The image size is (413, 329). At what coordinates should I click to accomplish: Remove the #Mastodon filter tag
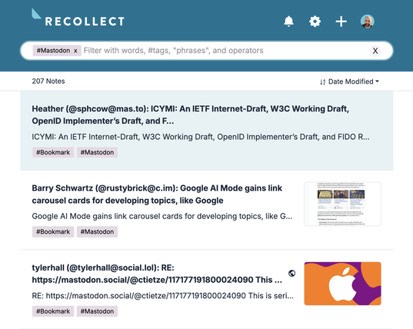pos(75,51)
